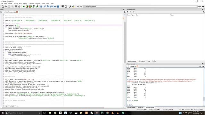
Task: Switch to the Variable explorer tab
Action: coord(132,61)
